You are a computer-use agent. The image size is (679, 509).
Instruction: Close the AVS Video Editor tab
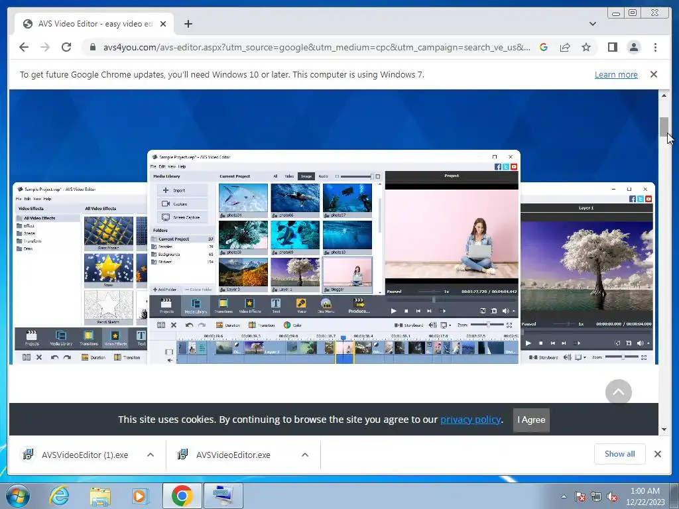click(163, 24)
